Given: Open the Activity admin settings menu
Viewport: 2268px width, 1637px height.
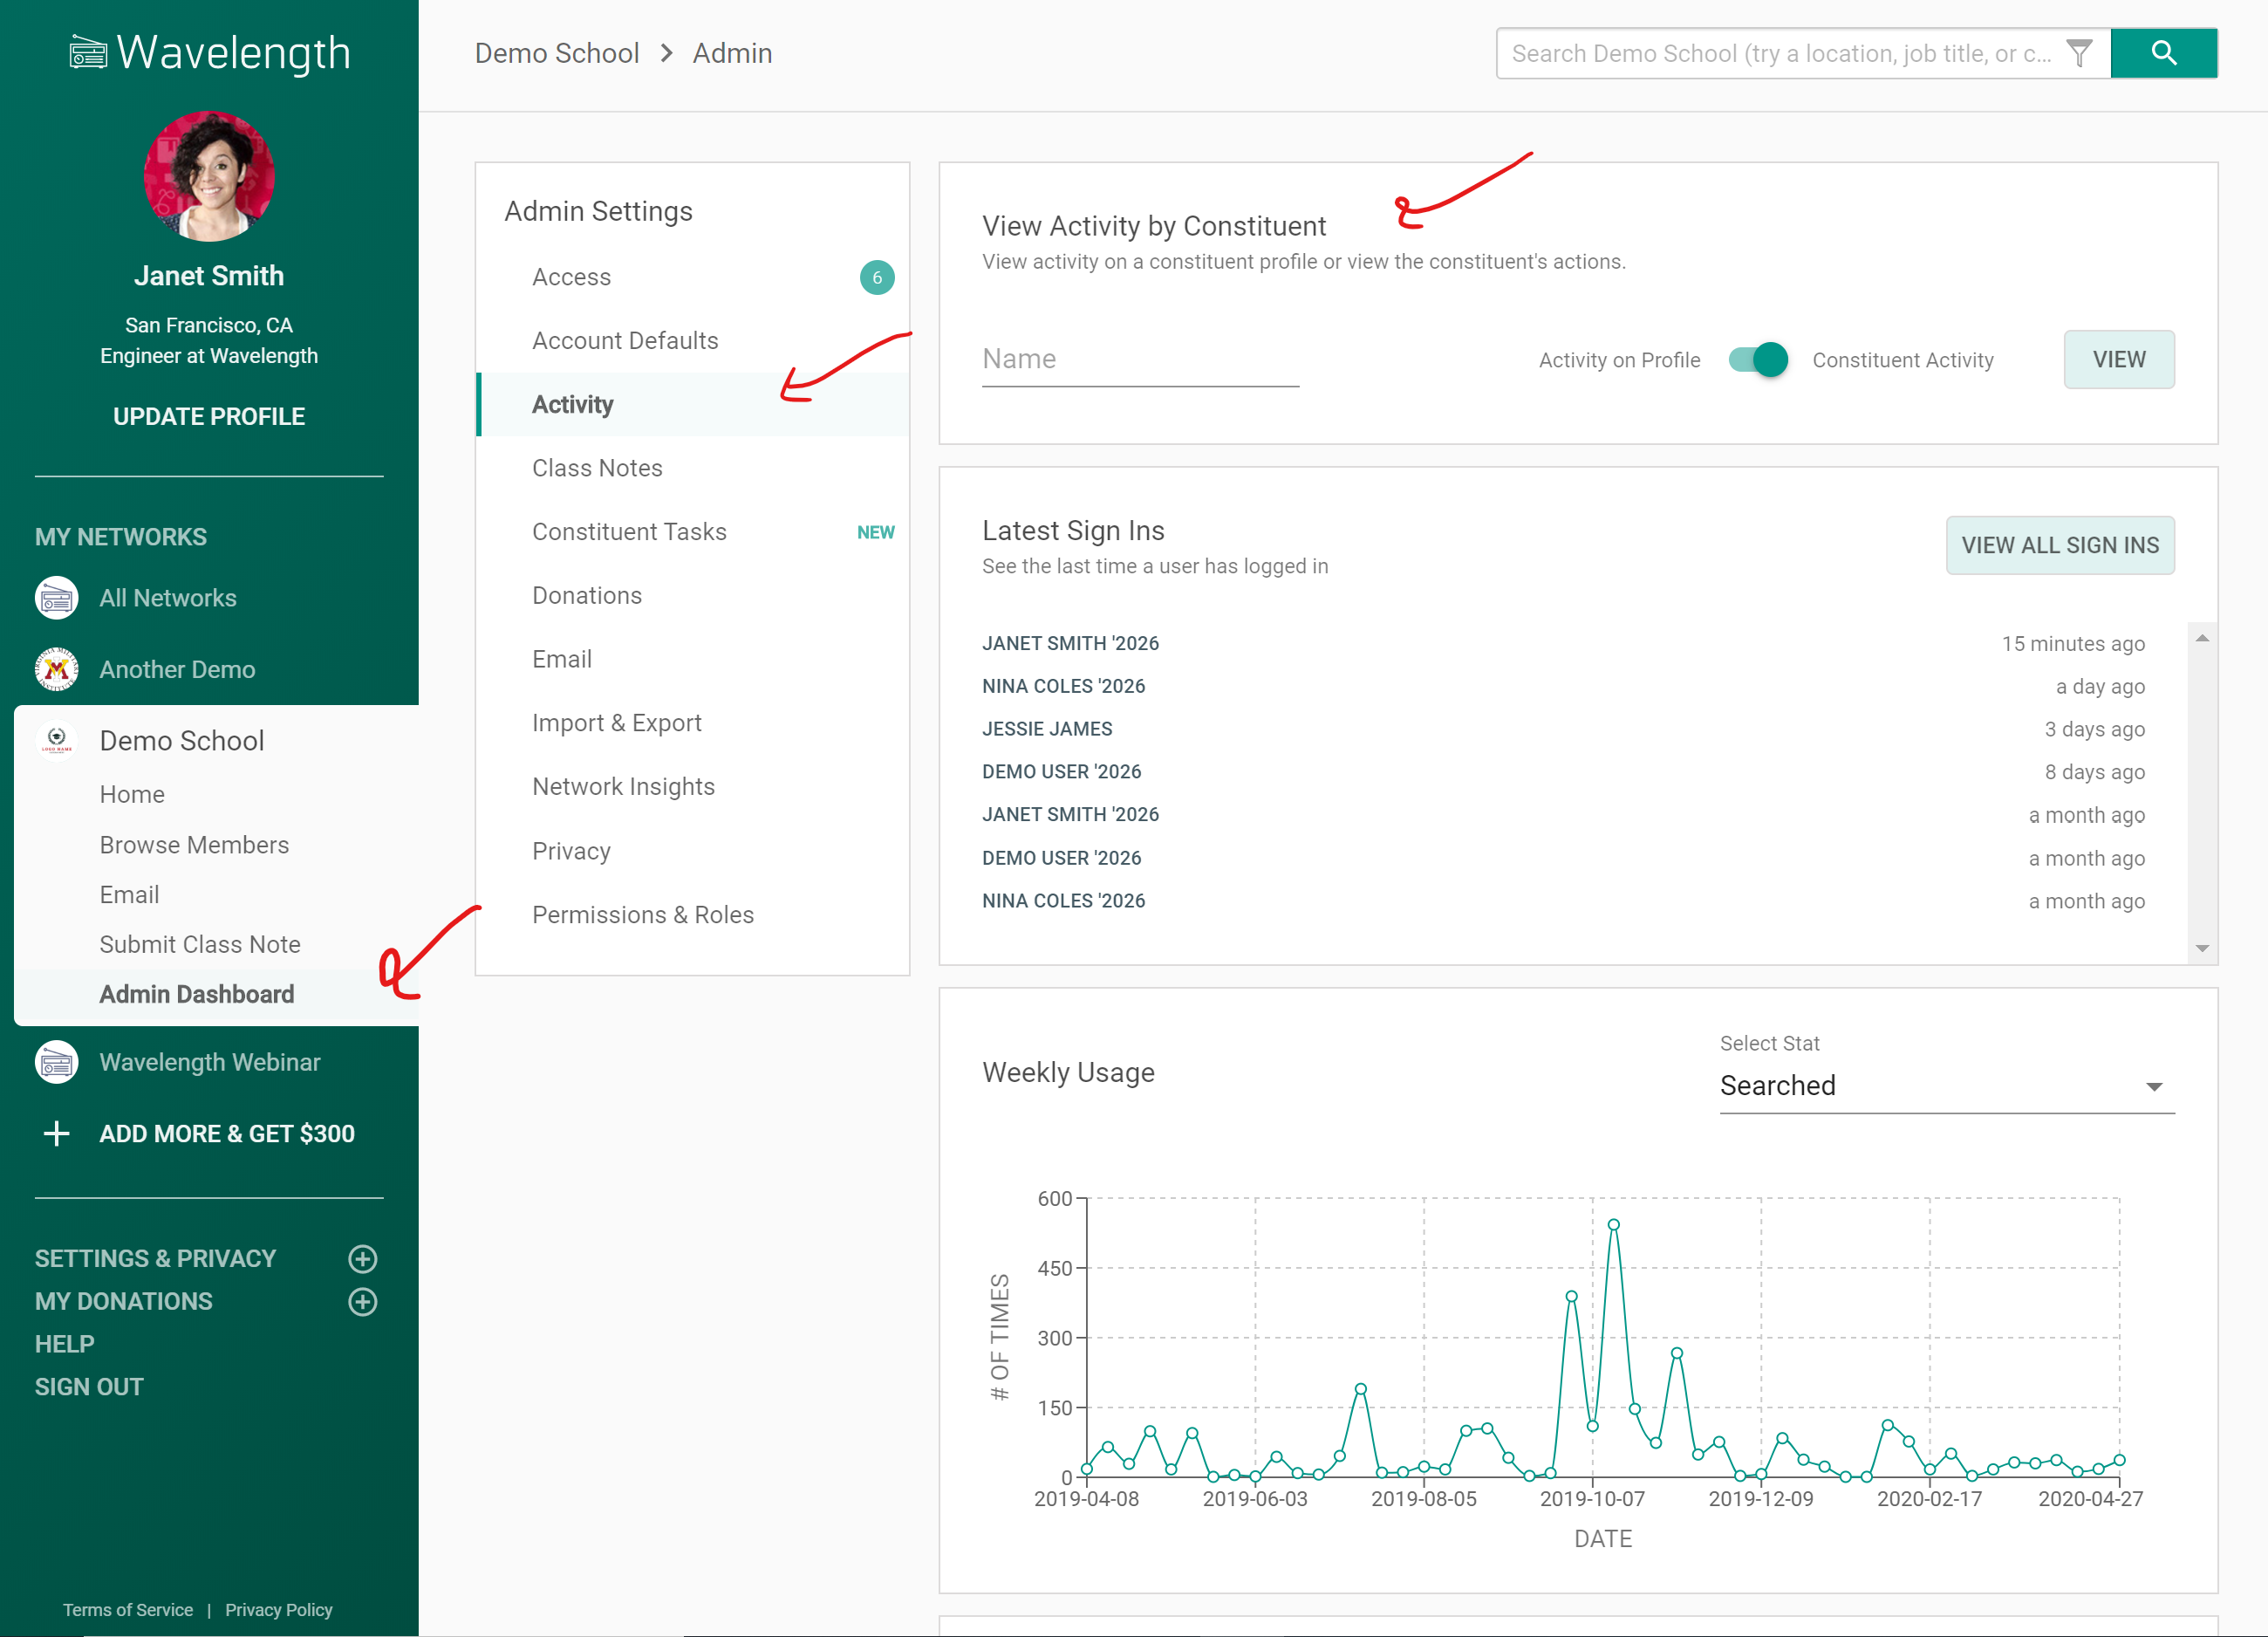Looking at the screenshot, I should 574,403.
